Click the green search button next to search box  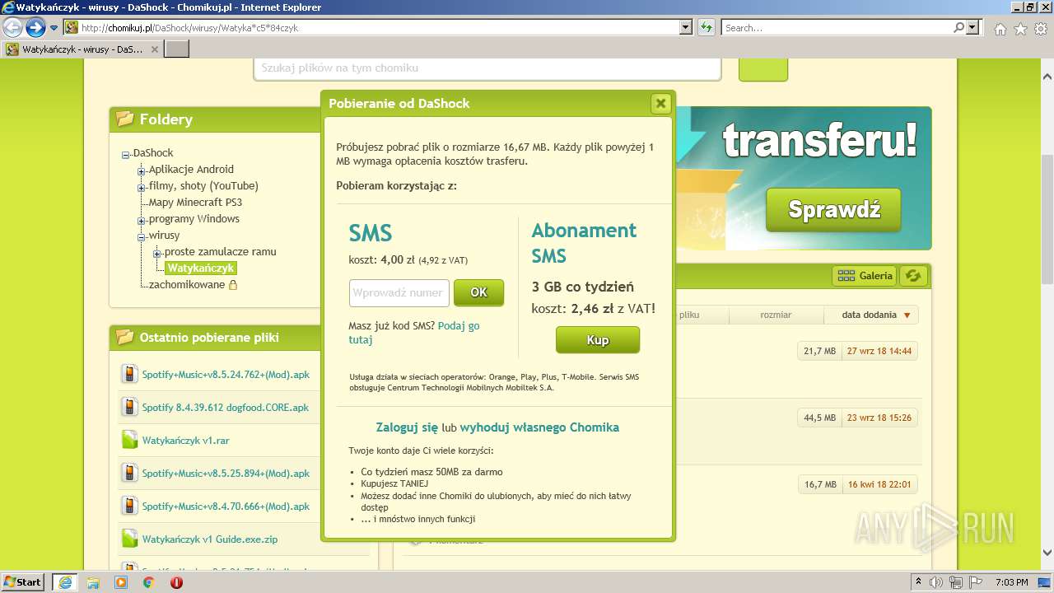pyautogui.click(x=763, y=69)
